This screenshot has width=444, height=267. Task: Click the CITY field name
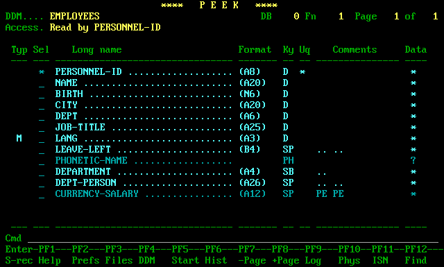coord(67,105)
